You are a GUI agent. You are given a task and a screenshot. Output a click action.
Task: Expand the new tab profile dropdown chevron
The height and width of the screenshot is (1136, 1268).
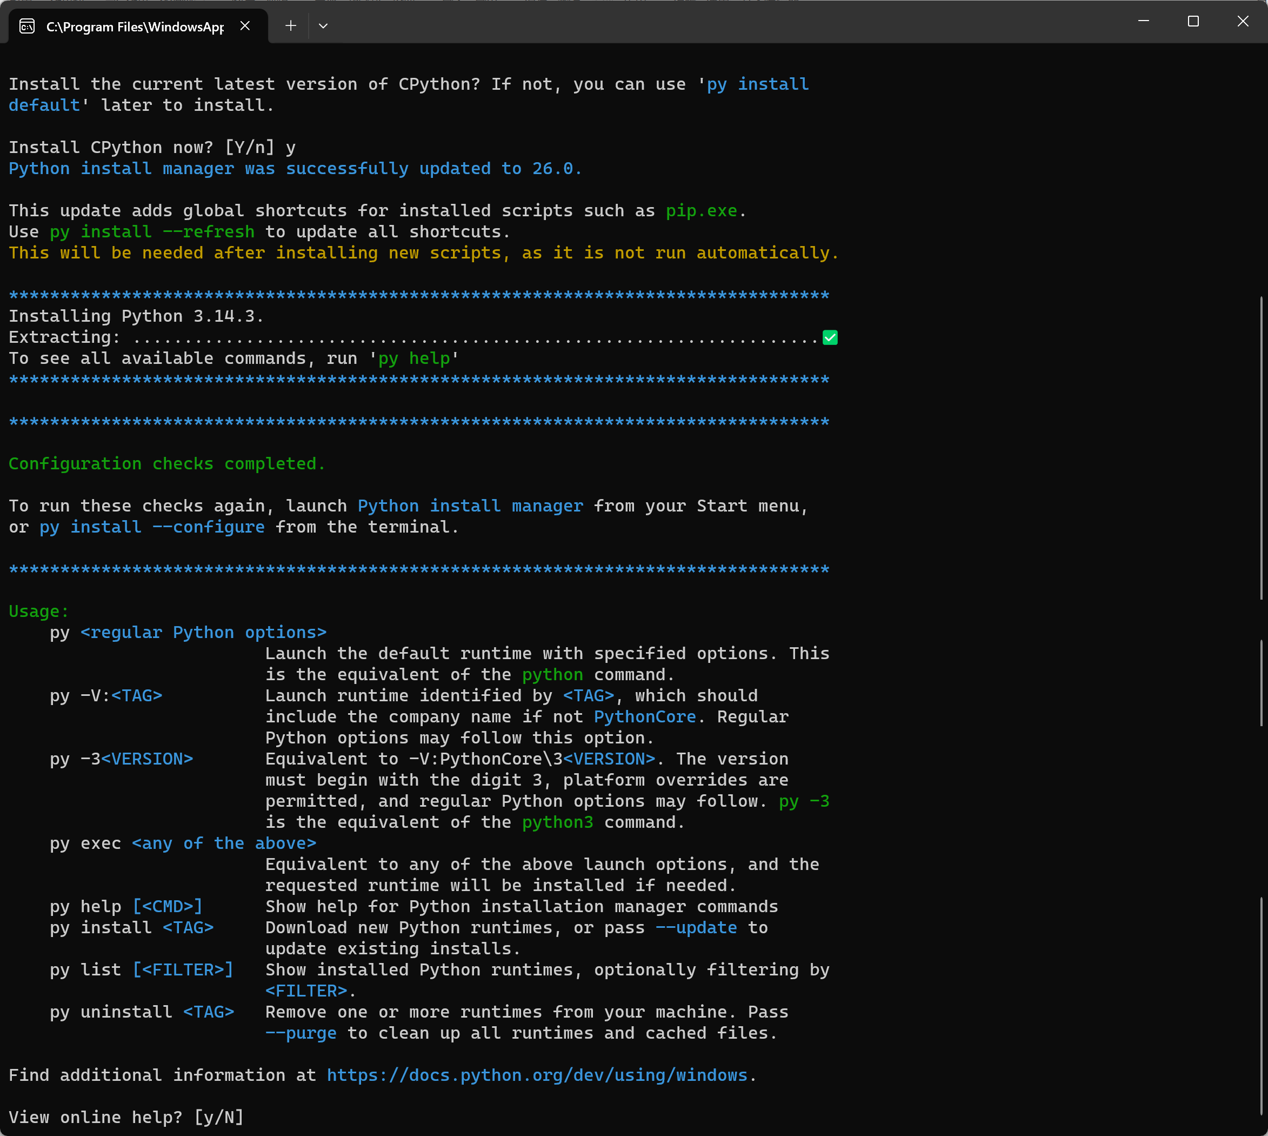(x=323, y=25)
